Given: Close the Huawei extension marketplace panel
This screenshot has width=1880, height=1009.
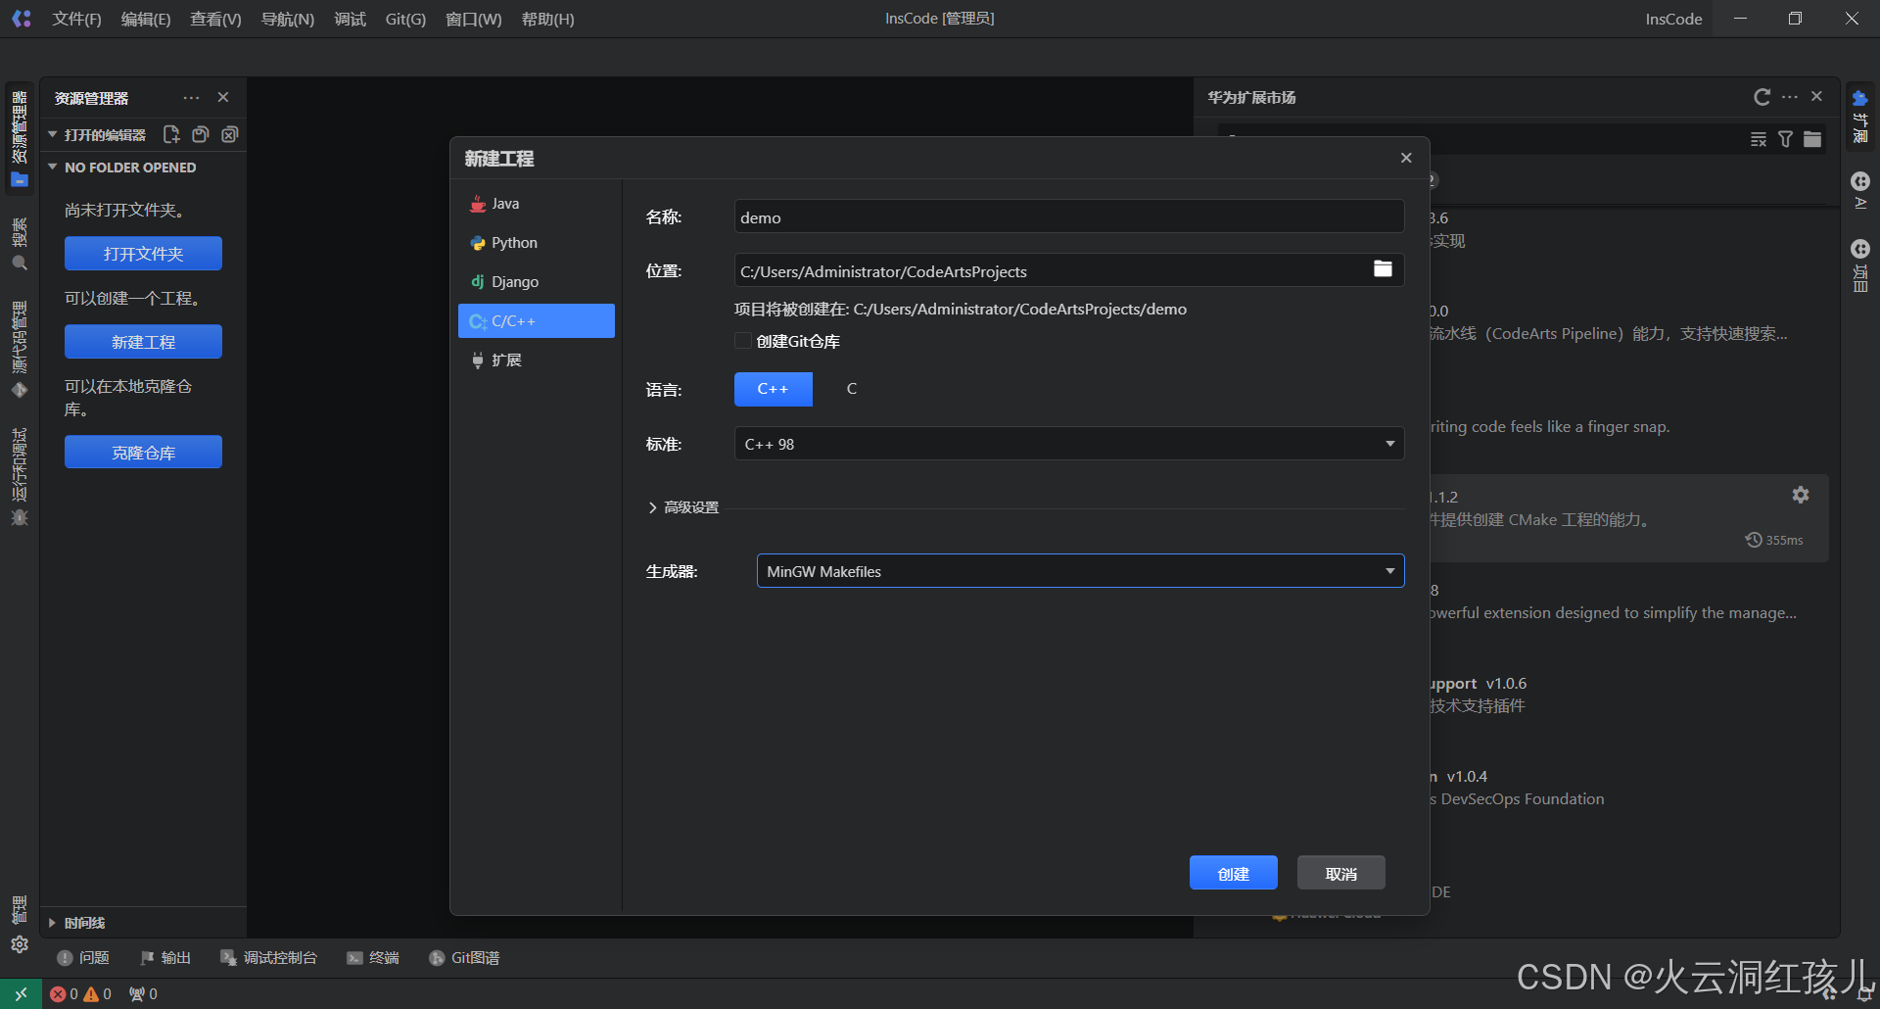Looking at the screenshot, I should tap(1817, 96).
